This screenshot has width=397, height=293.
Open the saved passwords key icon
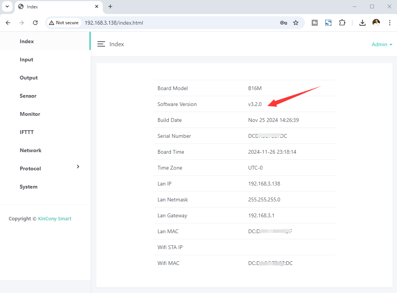pyautogui.click(x=283, y=23)
